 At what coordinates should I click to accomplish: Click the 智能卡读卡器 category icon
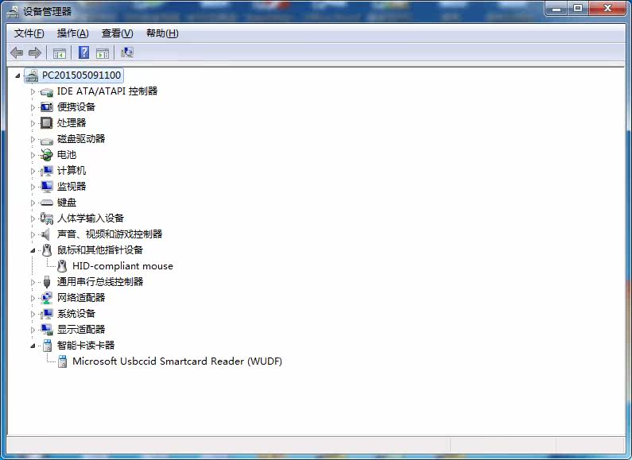tap(47, 346)
